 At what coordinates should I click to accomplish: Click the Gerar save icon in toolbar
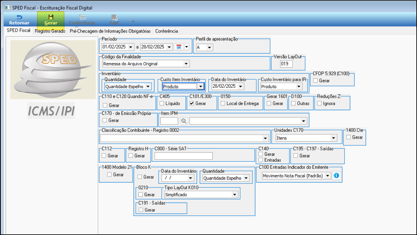tap(51, 17)
